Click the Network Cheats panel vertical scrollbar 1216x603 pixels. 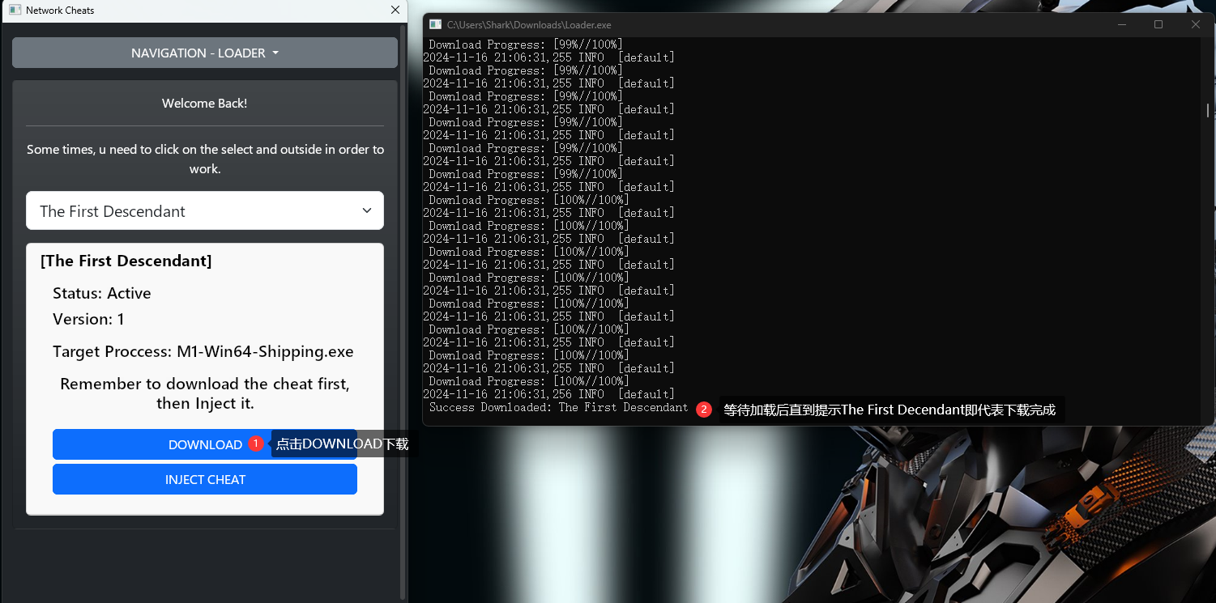click(x=403, y=308)
